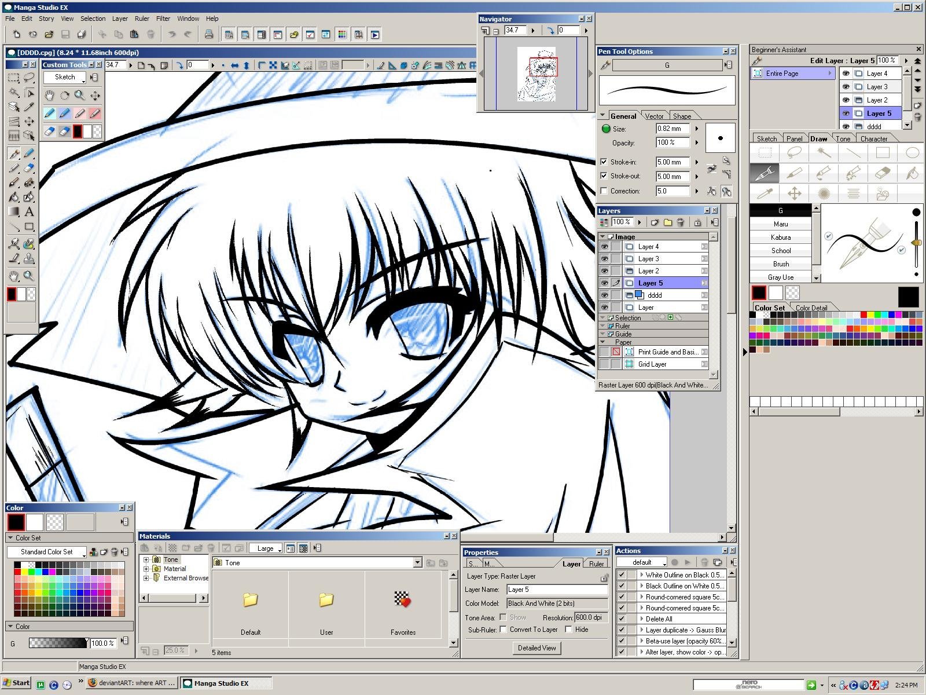Select the Text tool in the toolbox
This screenshot has width=926, height=695.
tap(29, 212)
